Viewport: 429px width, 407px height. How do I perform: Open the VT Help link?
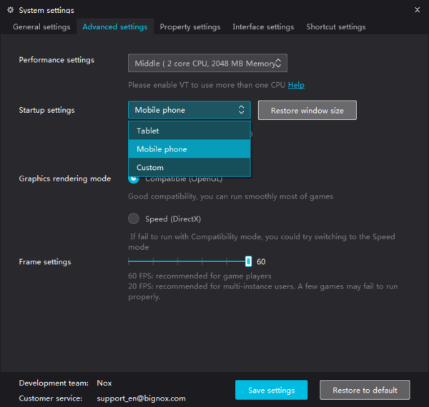coord(296,85)
